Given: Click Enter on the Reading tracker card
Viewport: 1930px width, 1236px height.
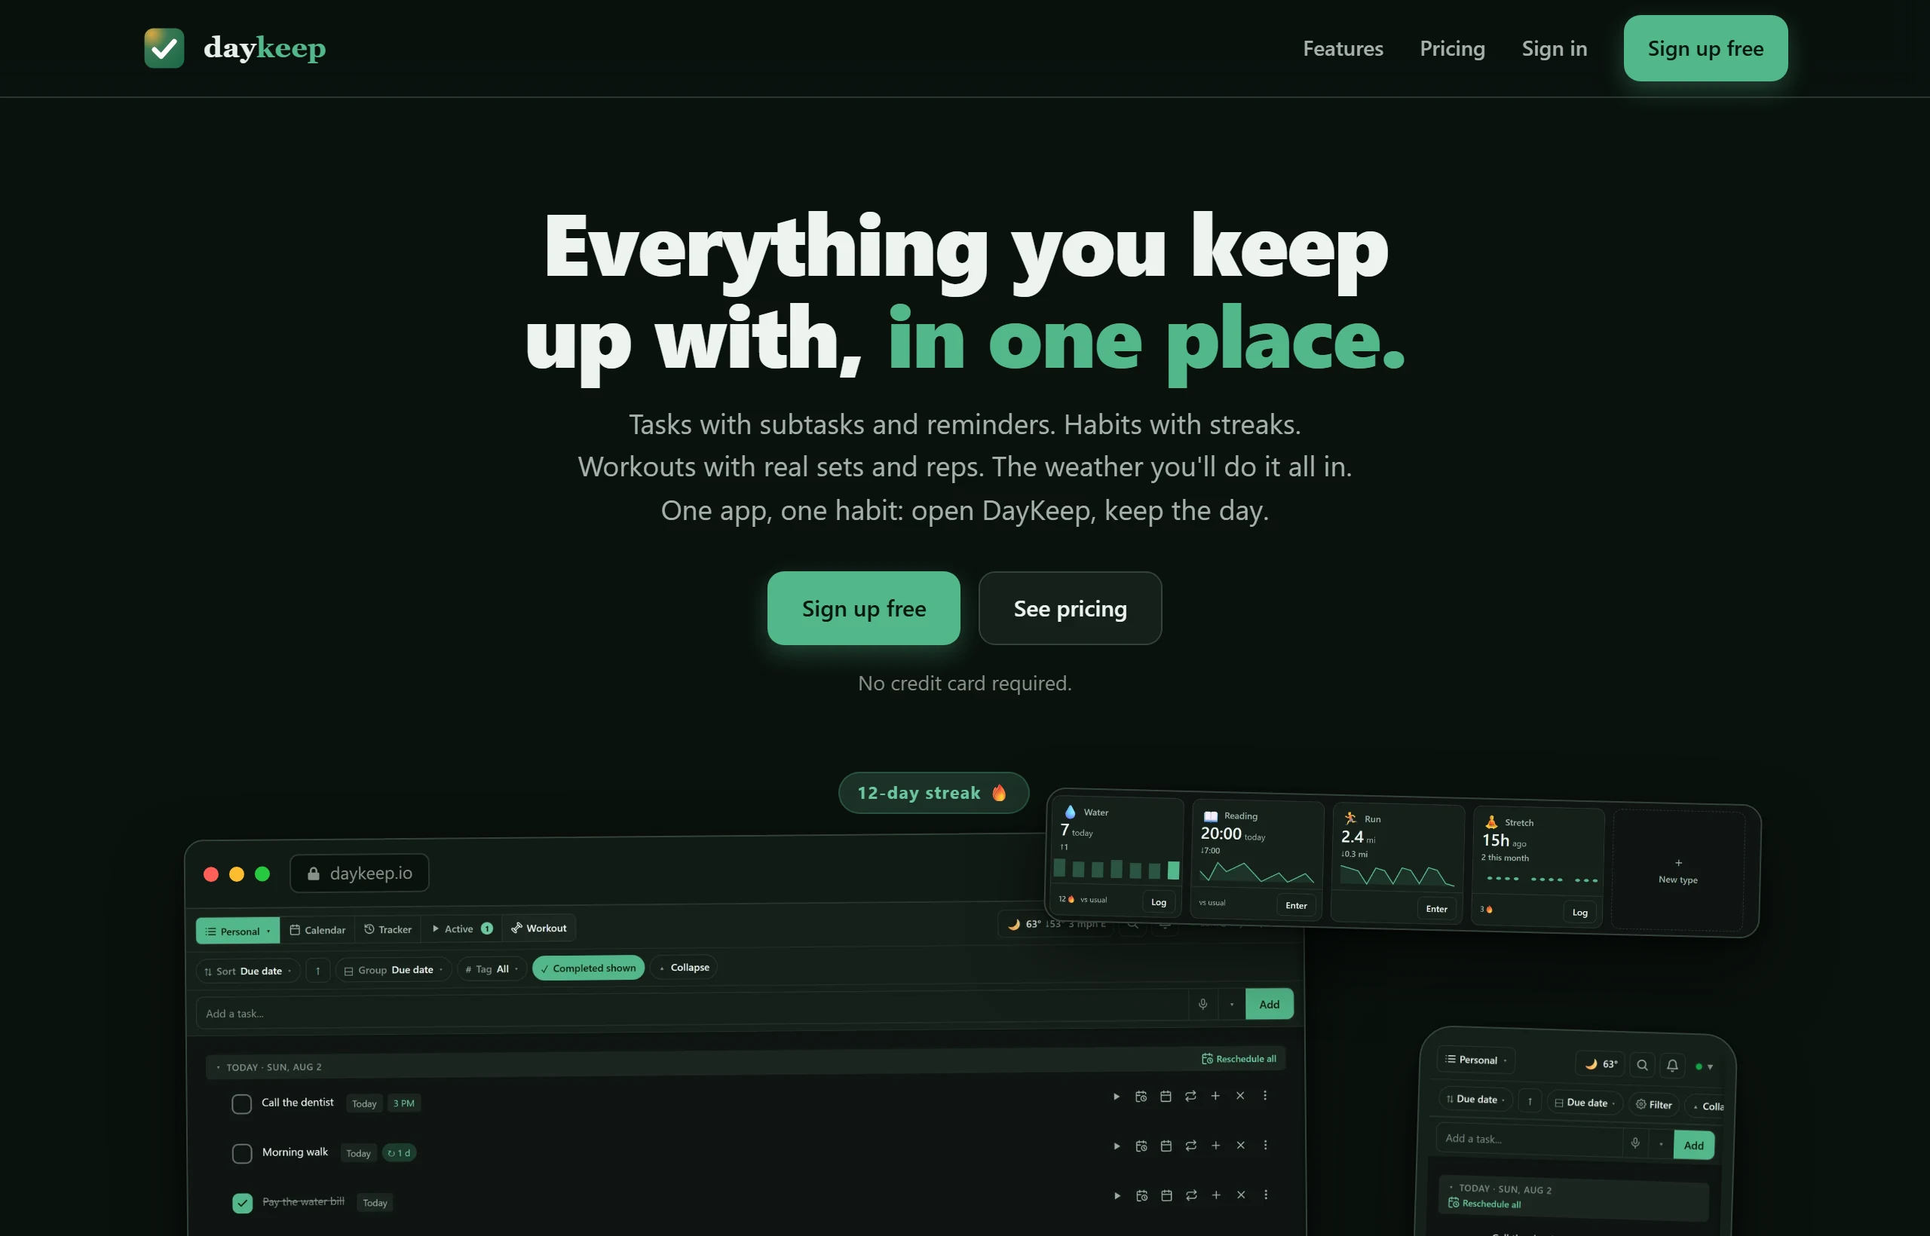Looking at the screenshot, I should 1296,905.
